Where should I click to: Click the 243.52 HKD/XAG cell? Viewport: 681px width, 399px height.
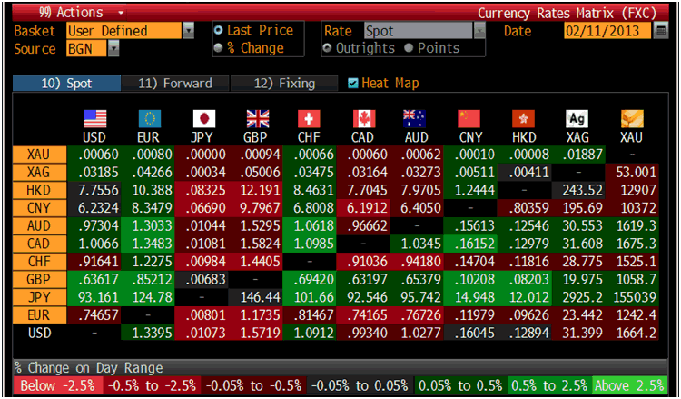click(578, 190)
